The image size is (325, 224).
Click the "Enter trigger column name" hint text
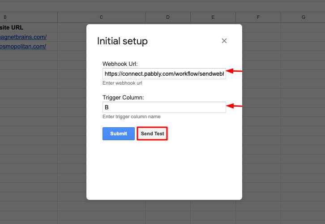131,116
